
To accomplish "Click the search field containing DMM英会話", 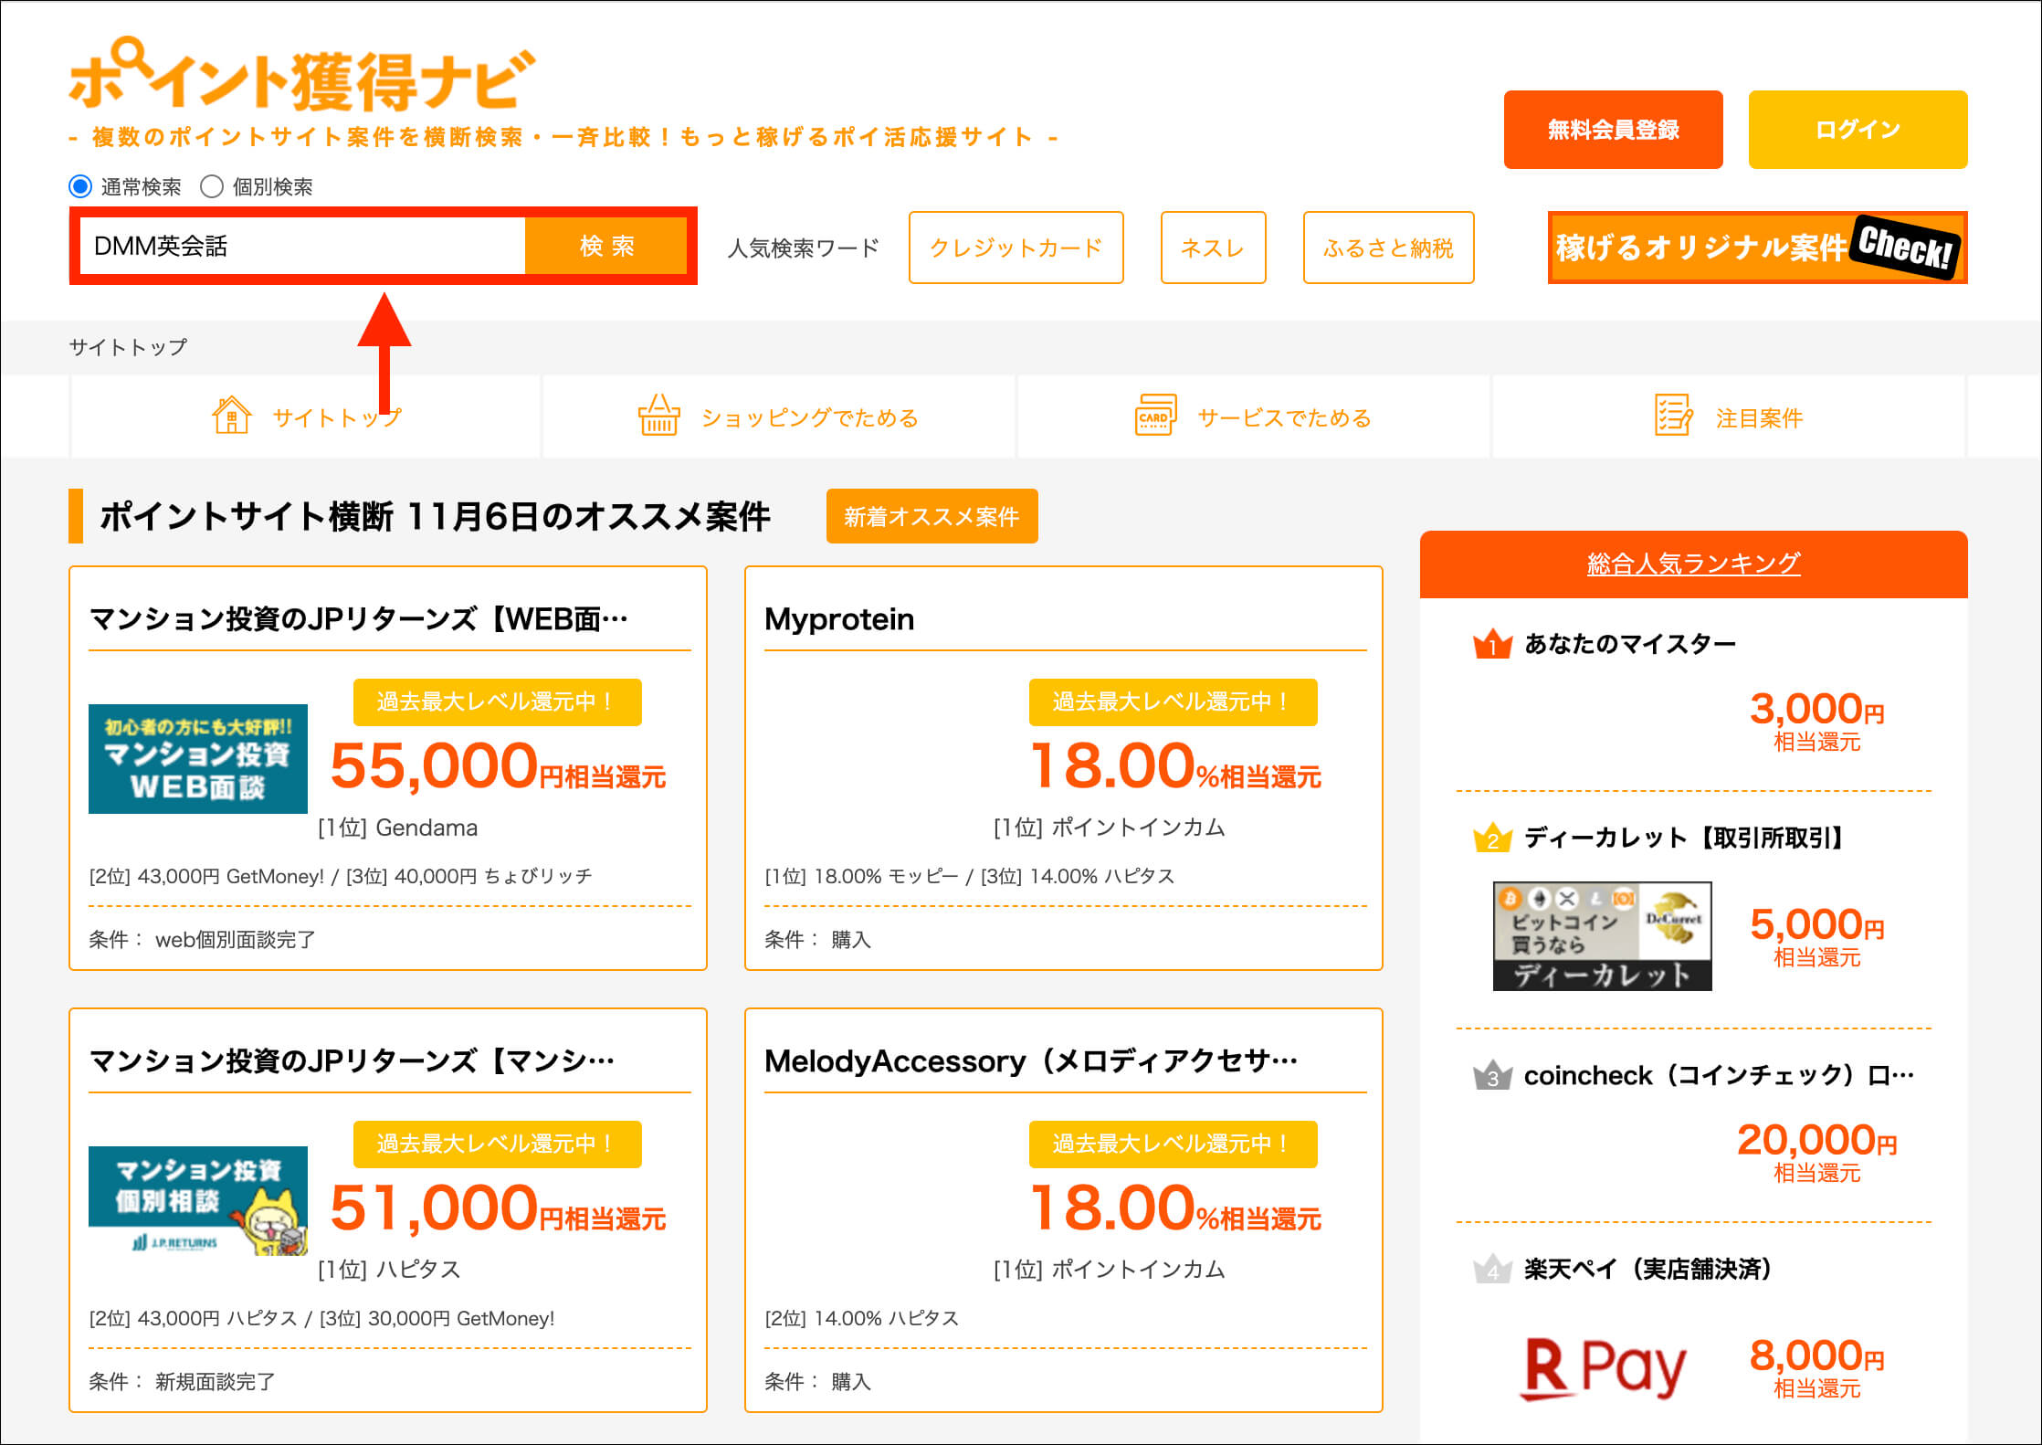I will pos(302,246).
